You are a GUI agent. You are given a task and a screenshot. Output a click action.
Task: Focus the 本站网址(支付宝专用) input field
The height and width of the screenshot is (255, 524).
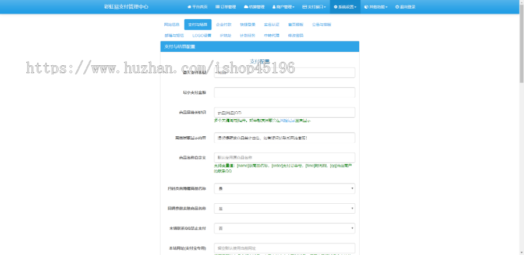click(284, 249)
